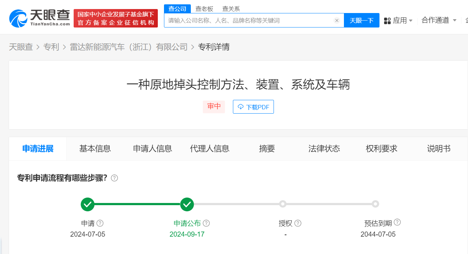This screenshot has height=254, width=468.
Task: View the 说明书 tab
Action: tap(438, 148)
